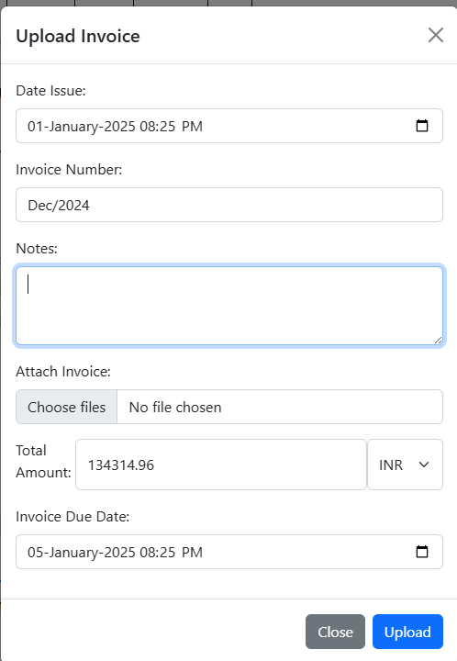Select minutes 25 in Date Issue field
This screenshot has width=457, height=661.
pyautogui.click(x=168, y=127)
